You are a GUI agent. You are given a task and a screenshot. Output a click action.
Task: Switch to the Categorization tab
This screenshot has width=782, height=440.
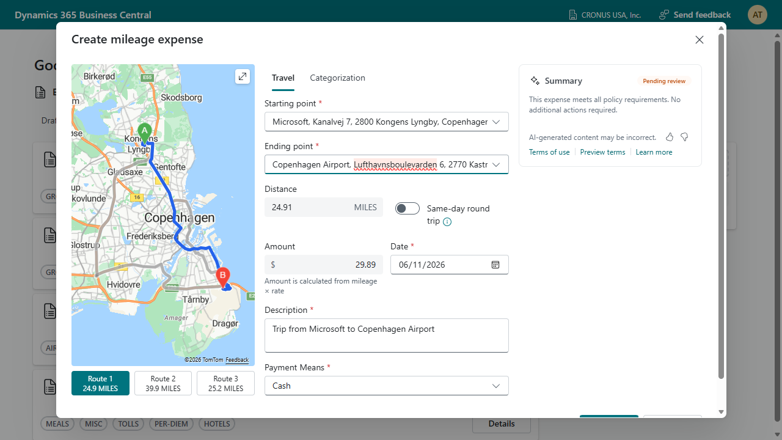tap(337, 78)
